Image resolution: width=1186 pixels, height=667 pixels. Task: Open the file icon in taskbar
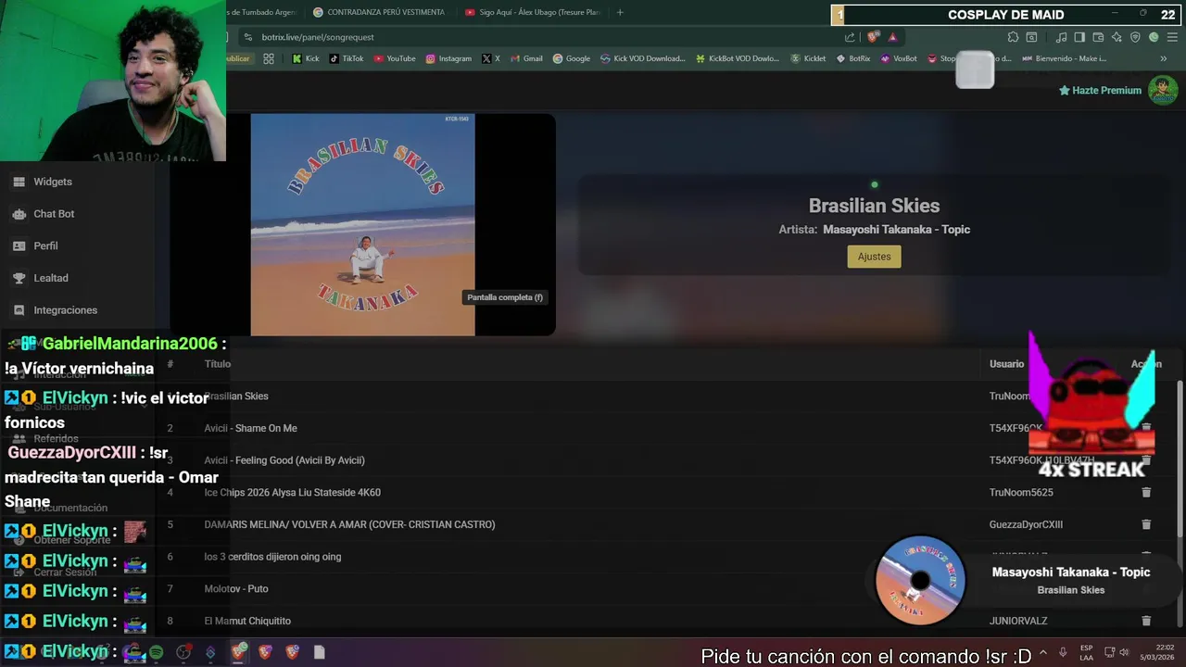pyautogui.click(x=319, y=652)
